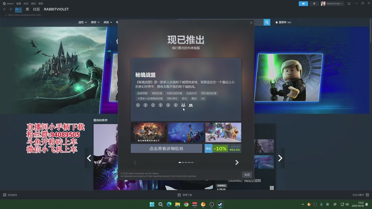The height and width of the screenshot is (209, 372).
Task: Click the multiplayer group icon under cursor
Action: coord(183,105)
